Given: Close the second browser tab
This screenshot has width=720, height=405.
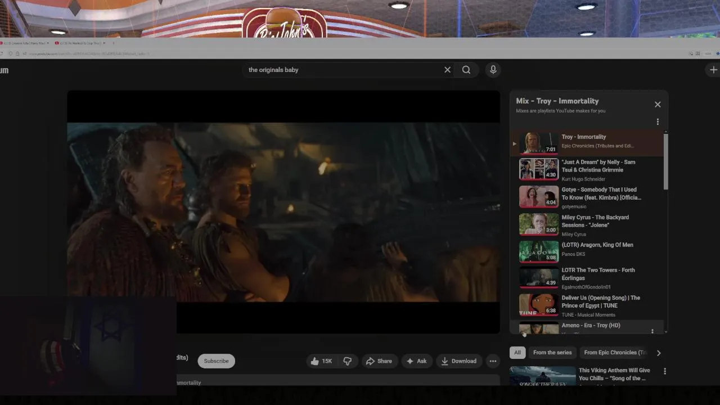Looking at the screenshot, I should tap(103, 43).
